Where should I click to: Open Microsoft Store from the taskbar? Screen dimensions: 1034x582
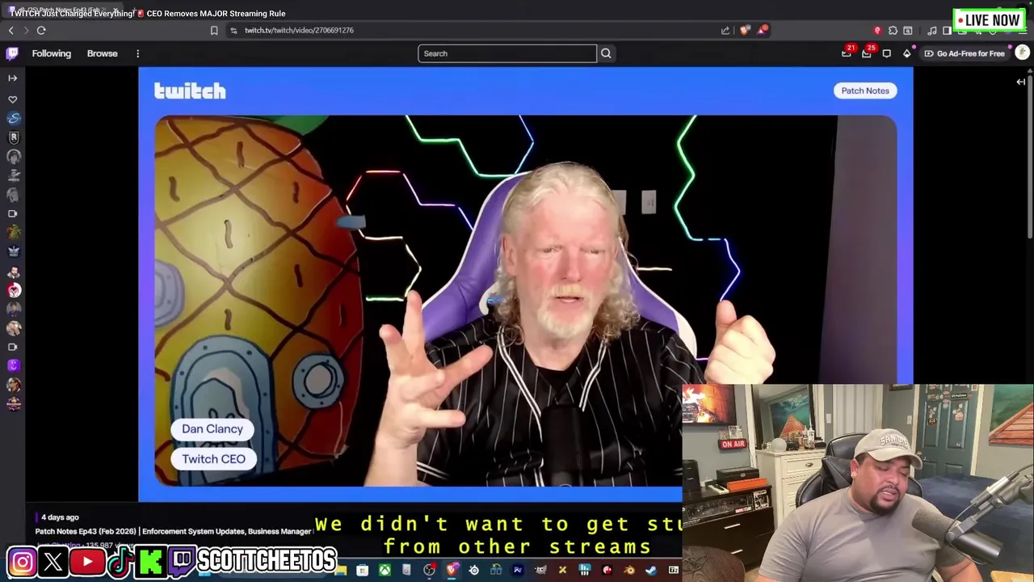pyautogui.click(x=363, y=571)
